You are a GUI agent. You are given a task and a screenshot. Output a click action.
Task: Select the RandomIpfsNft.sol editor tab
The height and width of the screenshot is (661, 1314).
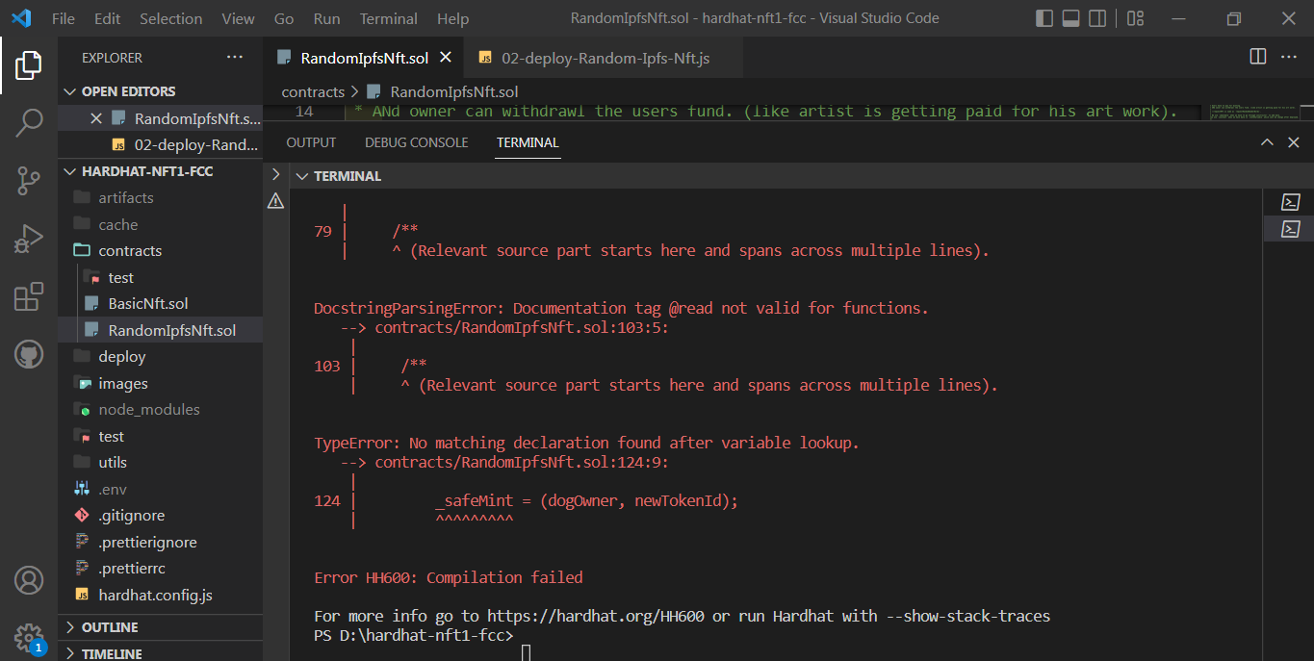[364, 58]
